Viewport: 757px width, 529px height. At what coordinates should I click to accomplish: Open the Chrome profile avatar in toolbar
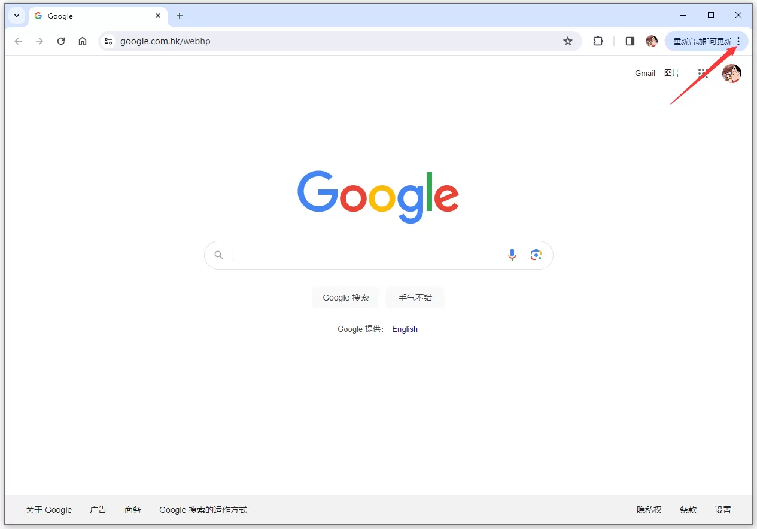tap(652, 41)
